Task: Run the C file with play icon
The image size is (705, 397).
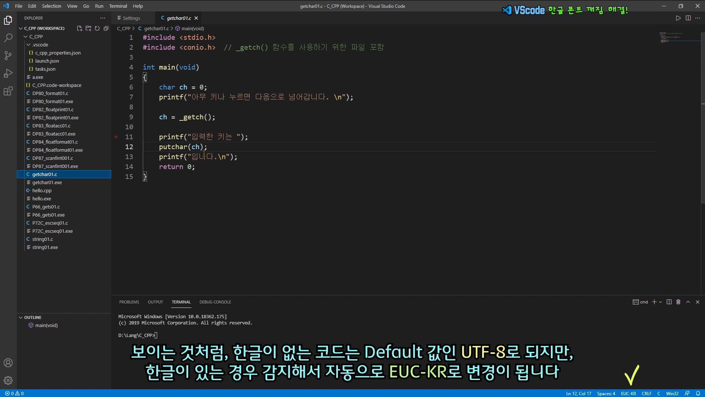Action: tap(678, 18)
